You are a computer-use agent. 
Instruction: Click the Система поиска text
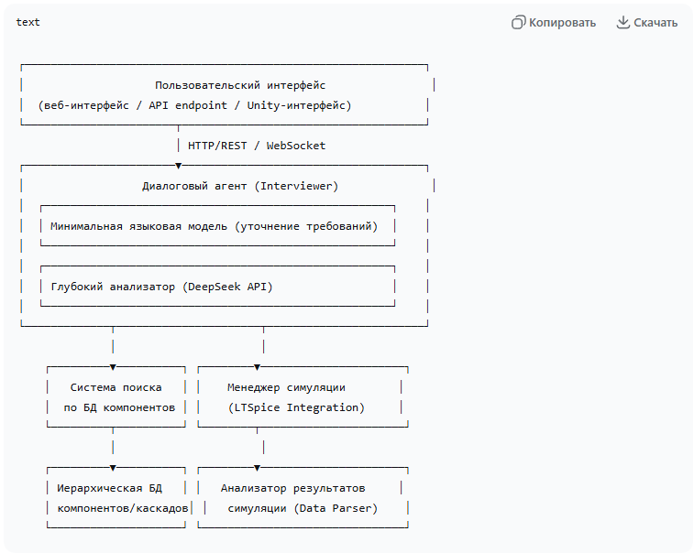pyautogui.click(x=118, y=387)
